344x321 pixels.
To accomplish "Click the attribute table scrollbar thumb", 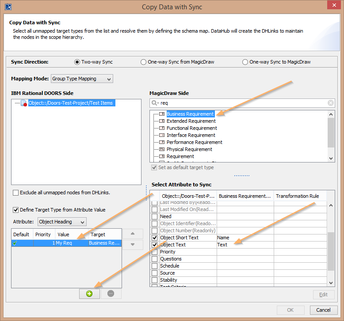I will (x=331, y=251).
